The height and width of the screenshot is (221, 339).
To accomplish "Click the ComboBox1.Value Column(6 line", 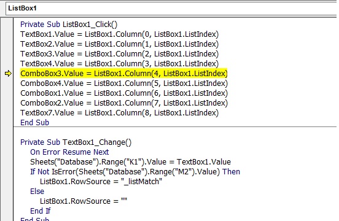I will click(124, 93).
